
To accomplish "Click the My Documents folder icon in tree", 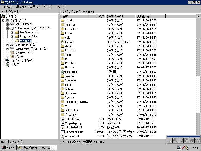I will (17, 32).
